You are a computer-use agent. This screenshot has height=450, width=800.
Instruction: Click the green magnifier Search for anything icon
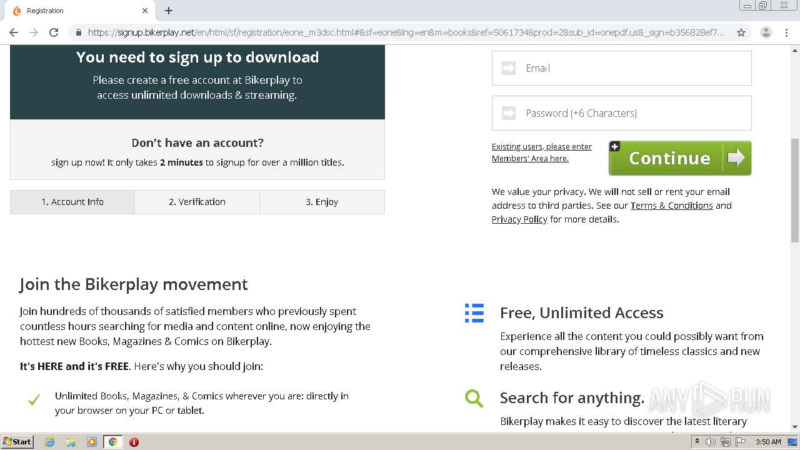click(474, 398)
